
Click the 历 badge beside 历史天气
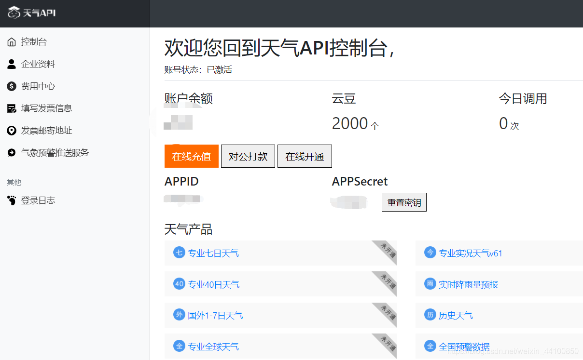pyautogui.click(x=430, y=315)
